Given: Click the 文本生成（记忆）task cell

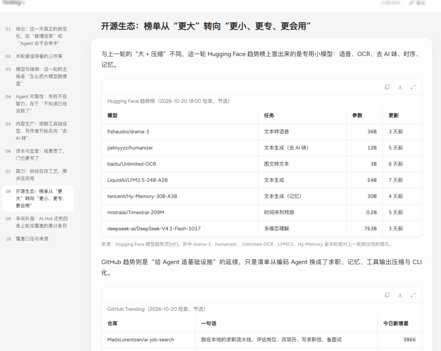Looking at the screenshot, I should [x=302, y=196].
